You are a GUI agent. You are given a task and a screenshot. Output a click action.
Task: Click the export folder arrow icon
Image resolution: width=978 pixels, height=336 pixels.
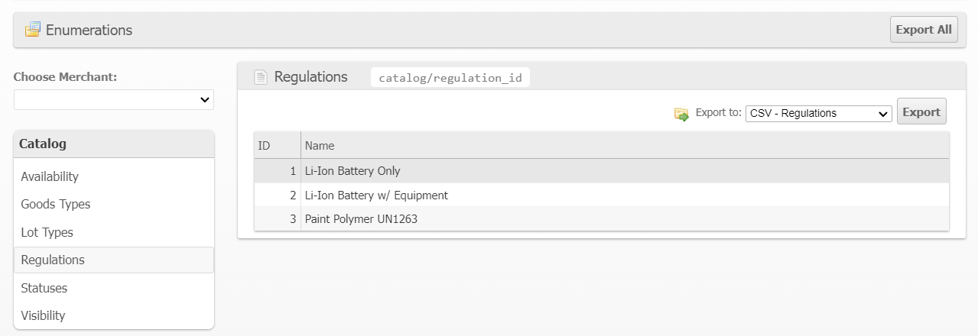681,114
